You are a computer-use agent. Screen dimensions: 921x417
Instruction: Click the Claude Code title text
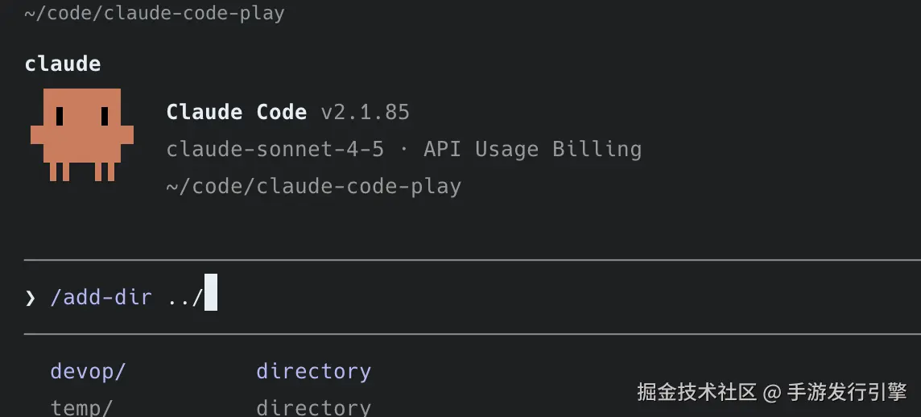click(236, 112)
